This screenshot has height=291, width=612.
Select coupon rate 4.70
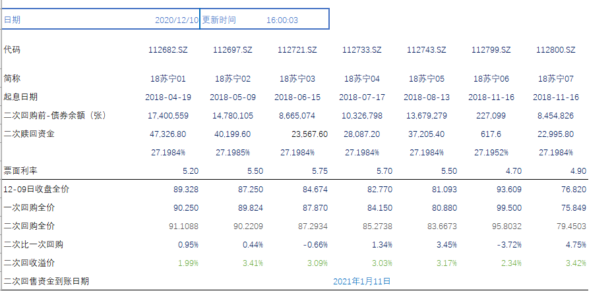pos(513,171)
